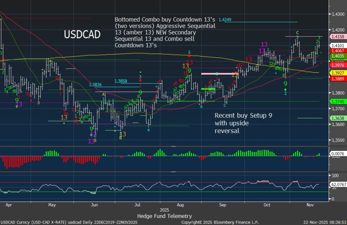Click the red down arrow above July bars
This screenshot has height=225, width=347.
click(x=140, y=80)
